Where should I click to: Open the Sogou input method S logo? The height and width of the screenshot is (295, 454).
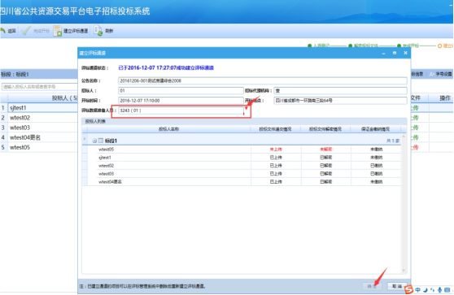(408, 289)
